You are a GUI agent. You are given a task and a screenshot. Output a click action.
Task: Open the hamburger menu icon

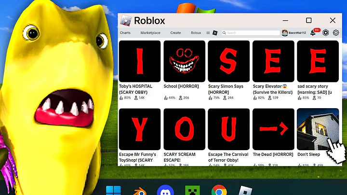tap(208, 33)
